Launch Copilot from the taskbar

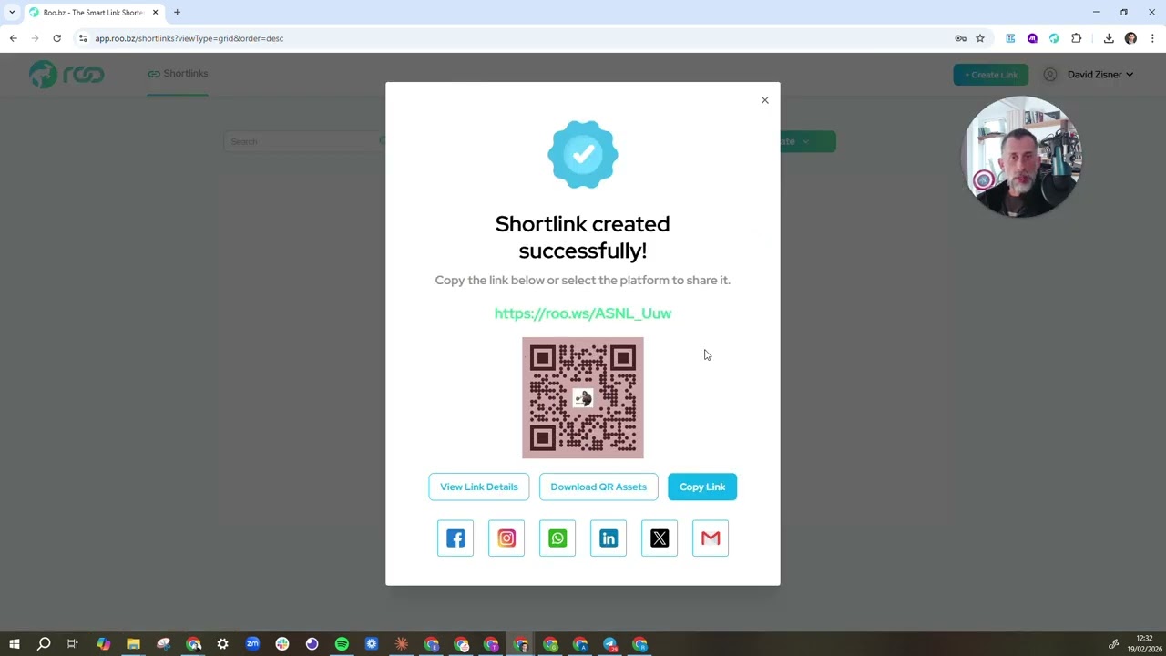click(x=103, y=644)
